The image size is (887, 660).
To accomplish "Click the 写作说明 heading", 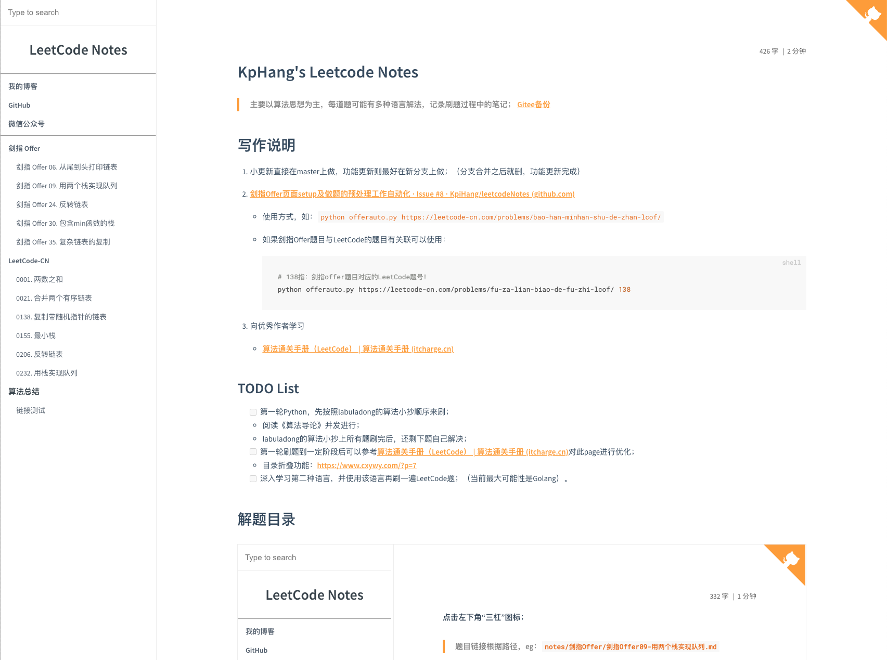I will point(266,145).
